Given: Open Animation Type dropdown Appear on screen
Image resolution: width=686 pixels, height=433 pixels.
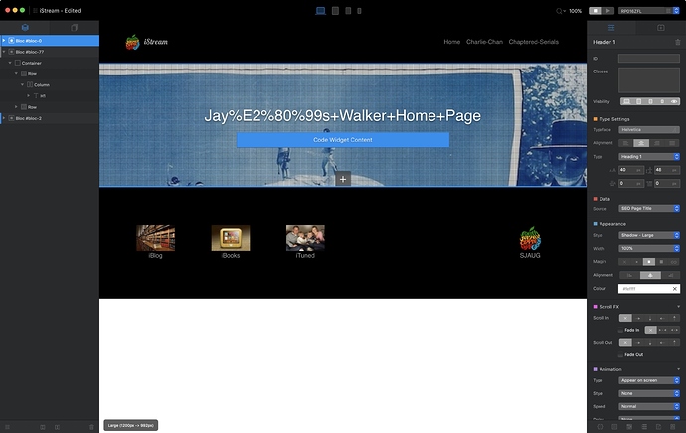Looking at the screenshot, I should click(649, 380).
